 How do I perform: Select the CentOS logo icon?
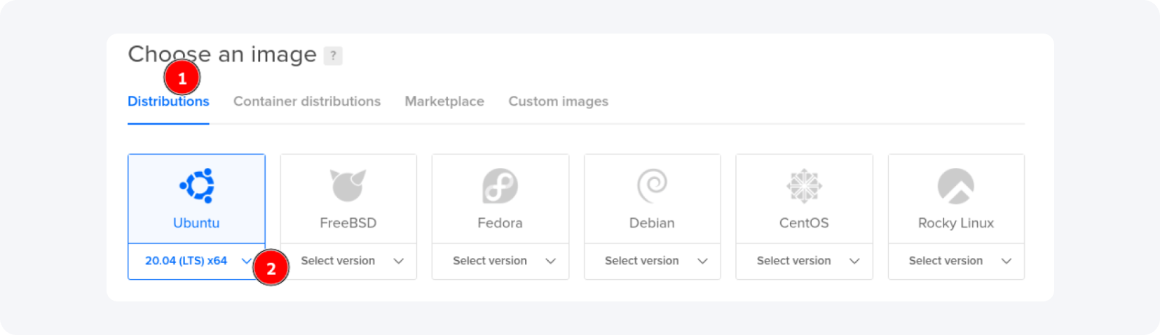coord(804,186)
